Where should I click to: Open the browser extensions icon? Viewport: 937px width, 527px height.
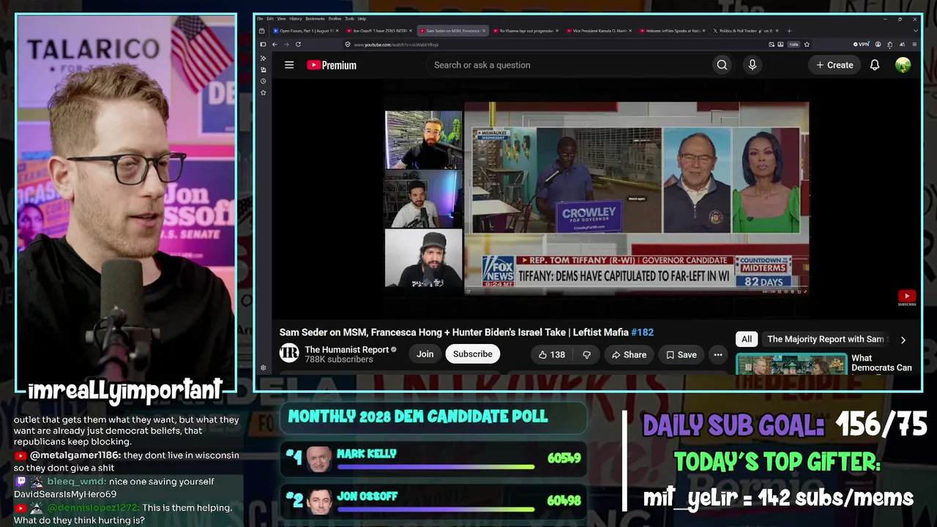click(x=889, y=45)
